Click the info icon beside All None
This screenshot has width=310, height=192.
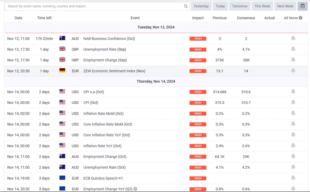coord(300,18)
